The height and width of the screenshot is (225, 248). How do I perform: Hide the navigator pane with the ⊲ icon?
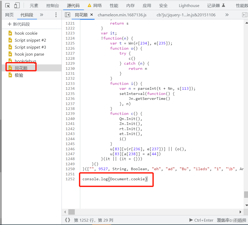tap(68, 15)
